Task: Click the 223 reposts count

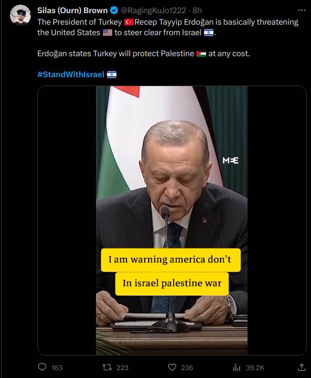Action: (122, 367)
